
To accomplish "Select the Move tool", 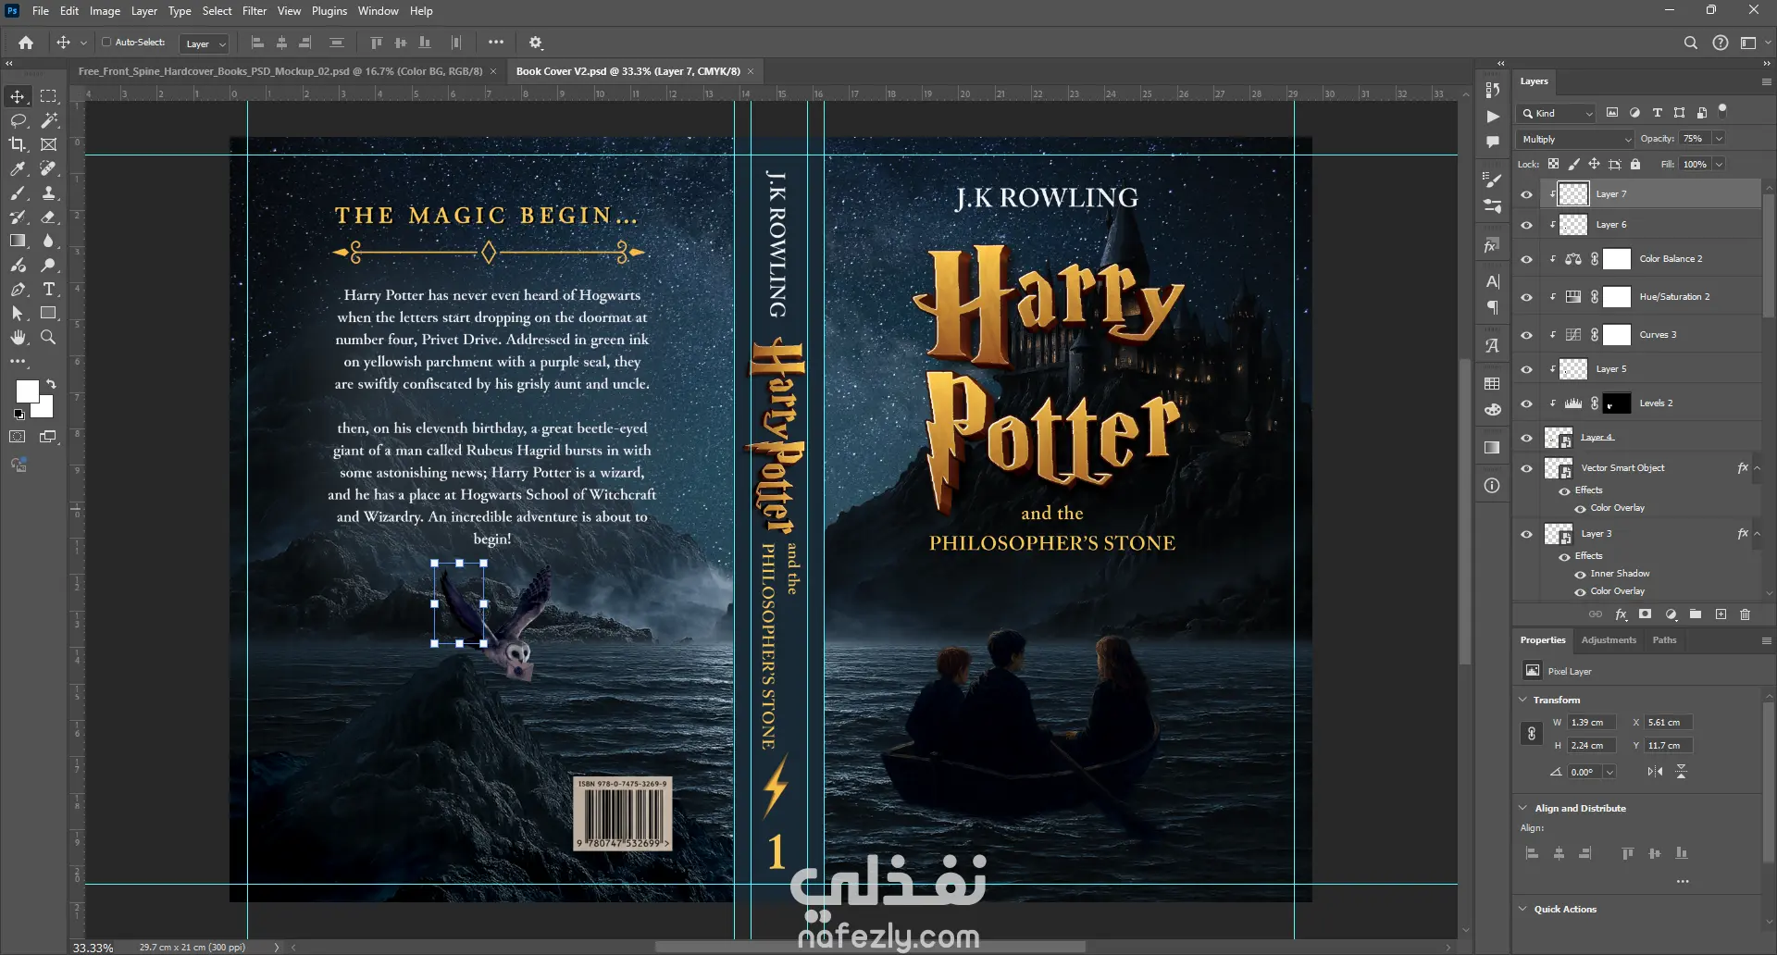I will pos(18,96).
